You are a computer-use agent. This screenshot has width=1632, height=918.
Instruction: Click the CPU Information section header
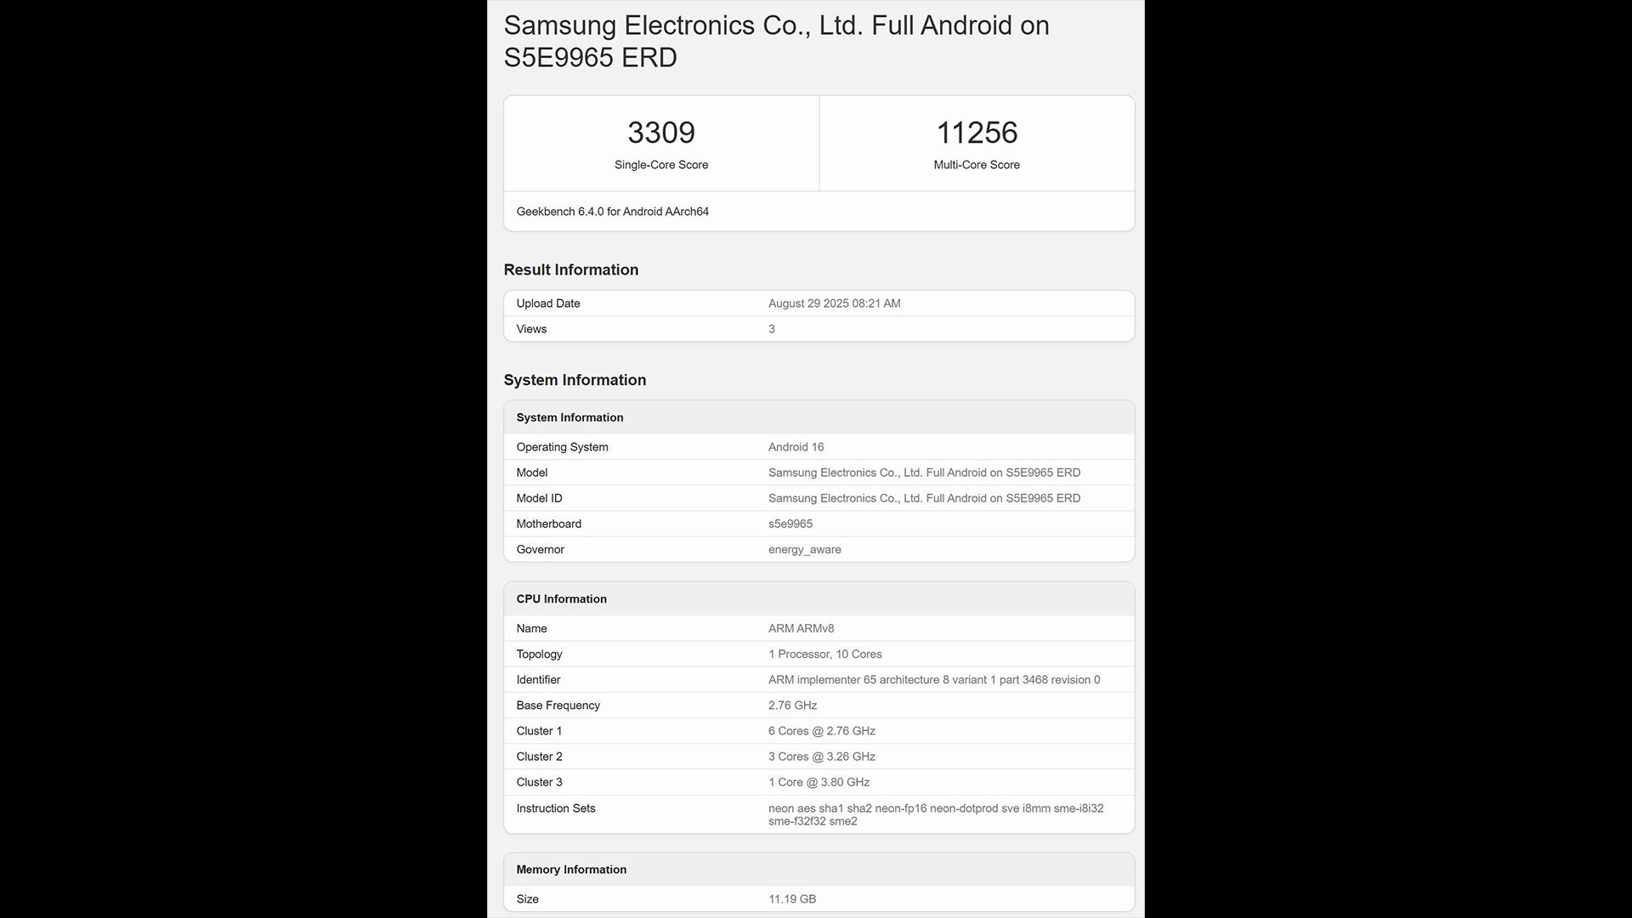(x=561, y=599)
